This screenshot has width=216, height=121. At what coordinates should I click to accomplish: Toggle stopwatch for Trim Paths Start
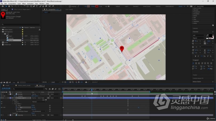coord(16,106)
